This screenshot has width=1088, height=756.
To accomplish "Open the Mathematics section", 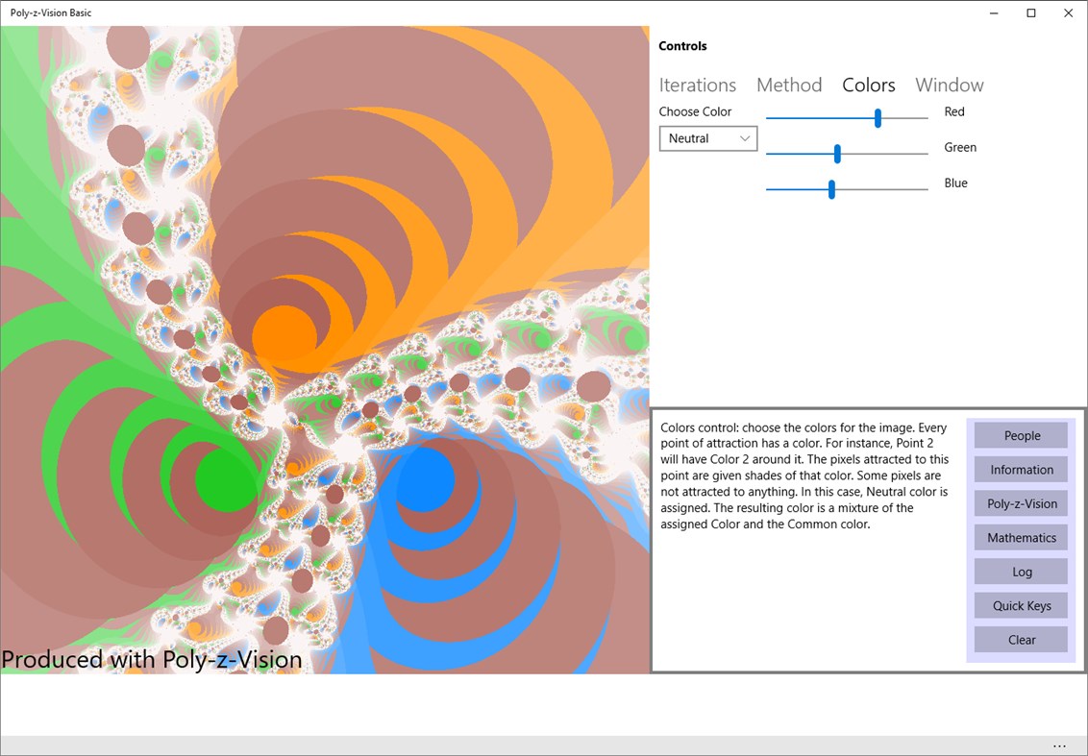I will 1021,537.
